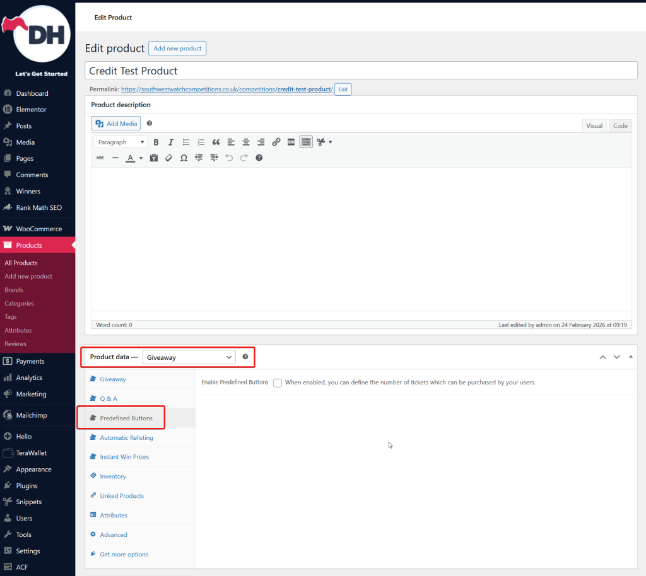Toggle the toolbar kitchen sink button
This screenshot has width=646, height=576.
(x=306, y=142)
